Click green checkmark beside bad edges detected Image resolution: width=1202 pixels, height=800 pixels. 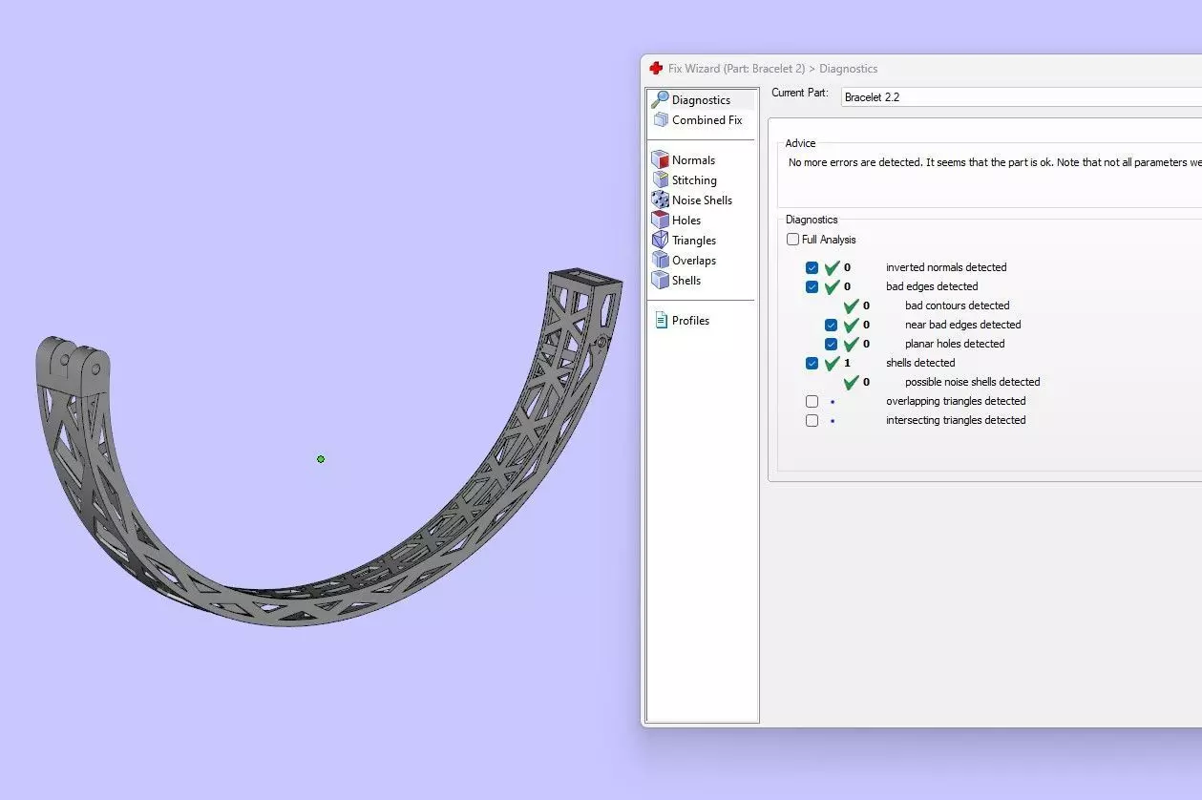click(x=832, y=286)
